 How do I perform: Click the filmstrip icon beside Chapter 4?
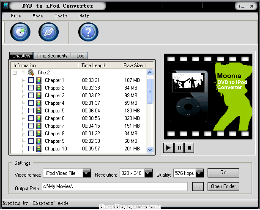coord(39,103)
